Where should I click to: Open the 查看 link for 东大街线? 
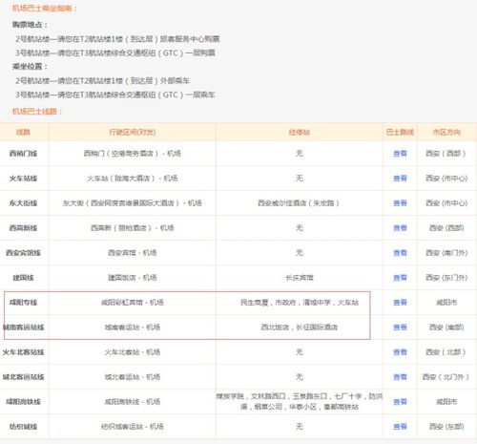400,203
